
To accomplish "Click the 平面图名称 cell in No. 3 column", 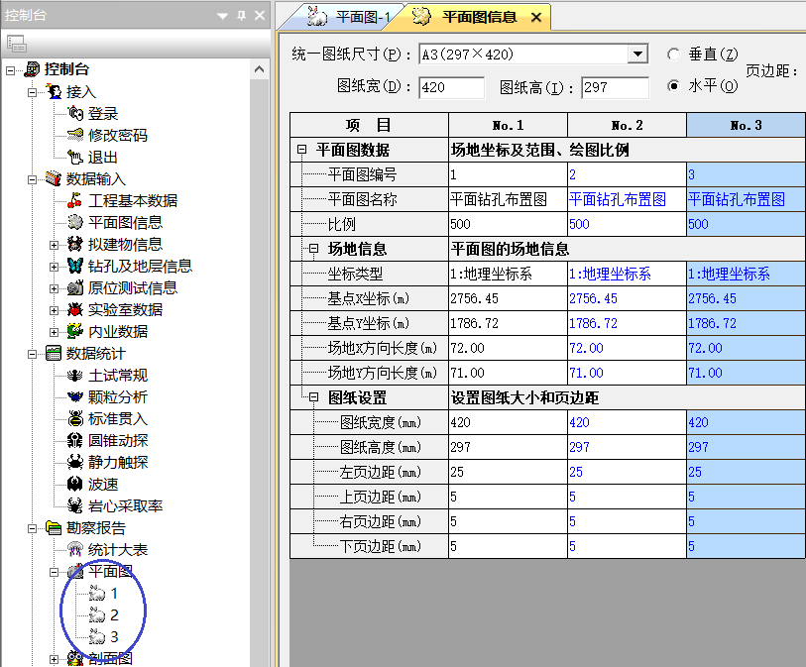I will [x=747, y=199].
